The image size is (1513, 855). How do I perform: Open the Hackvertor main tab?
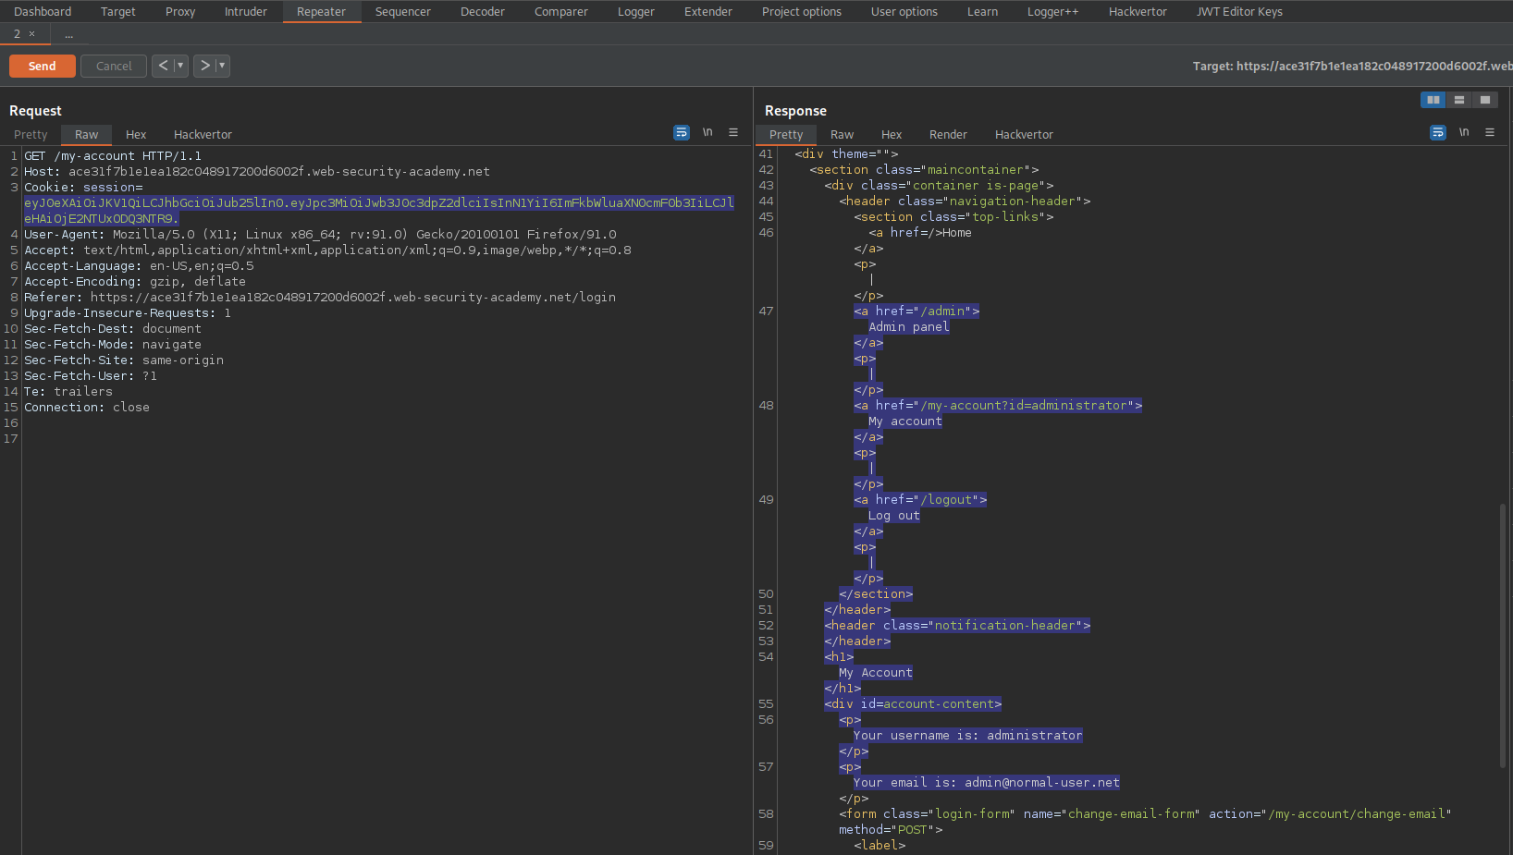[1138, 12]
